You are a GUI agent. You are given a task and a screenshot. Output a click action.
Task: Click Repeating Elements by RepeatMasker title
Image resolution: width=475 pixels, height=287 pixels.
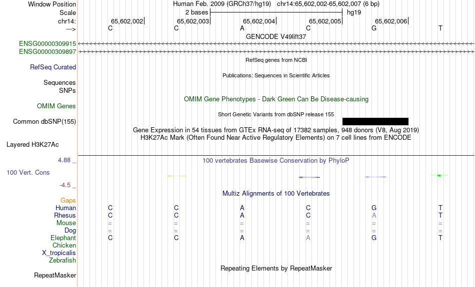pos(276,268)
